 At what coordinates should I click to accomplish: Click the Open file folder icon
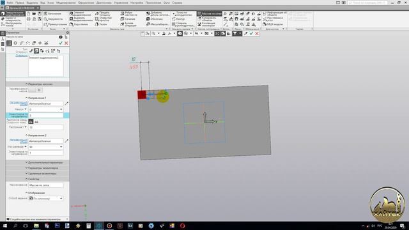(34, 13)
